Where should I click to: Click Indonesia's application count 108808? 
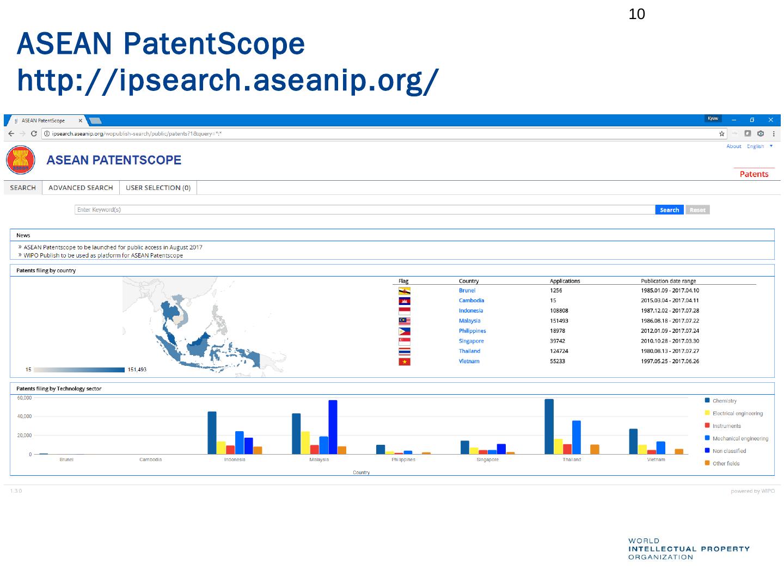tap(559, 310)
